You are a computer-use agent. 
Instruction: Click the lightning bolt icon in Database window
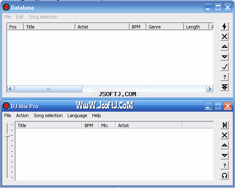225,26
